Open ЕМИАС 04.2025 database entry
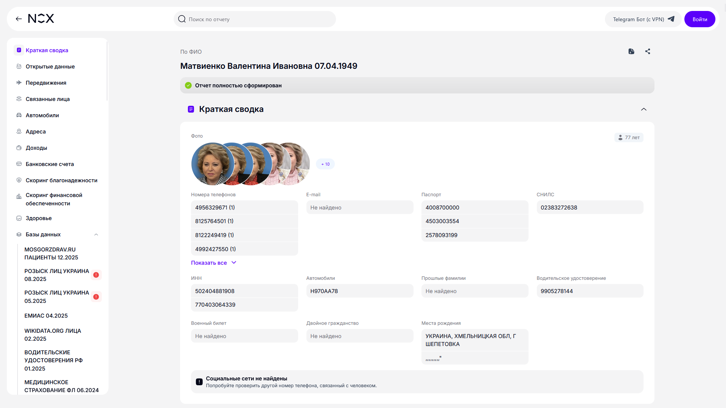This screenshot has width=726, height=408. tap(46, 316)
